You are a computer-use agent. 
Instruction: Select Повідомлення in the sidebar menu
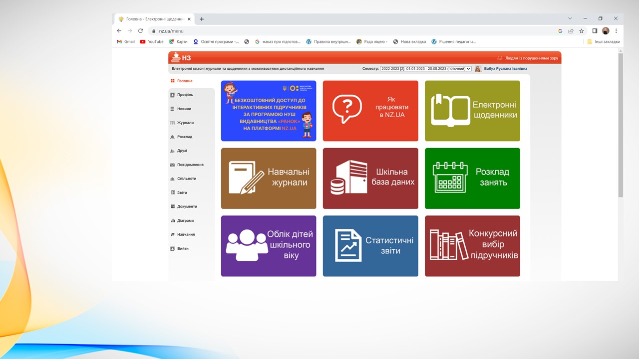coord(190,165)
